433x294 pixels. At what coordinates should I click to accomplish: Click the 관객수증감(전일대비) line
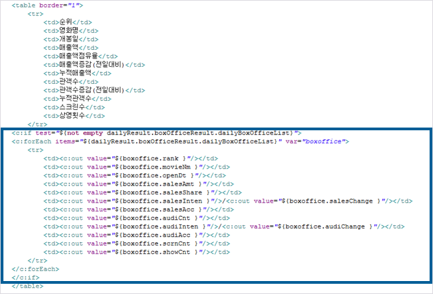(94, 90)
